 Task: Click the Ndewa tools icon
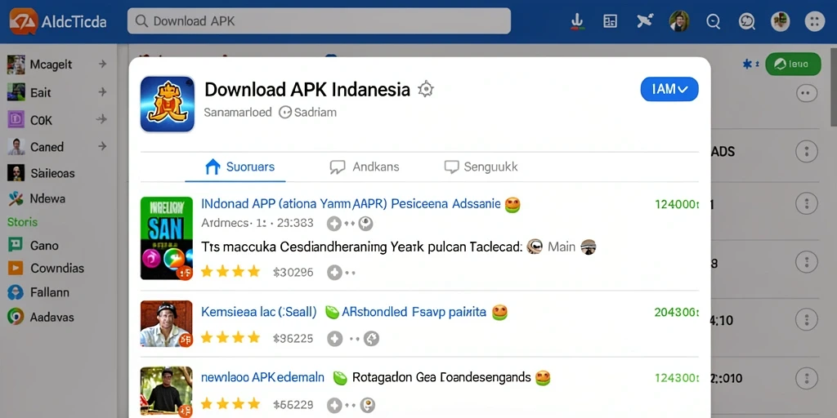[16, 199]
